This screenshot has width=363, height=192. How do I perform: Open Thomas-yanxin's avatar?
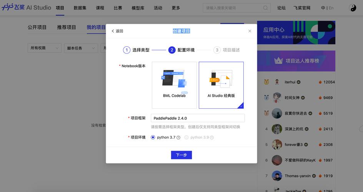click(x=277, y=176)
